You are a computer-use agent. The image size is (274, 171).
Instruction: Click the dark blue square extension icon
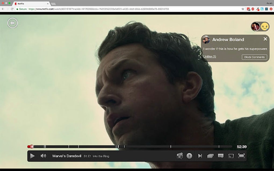tap(266, 9)
